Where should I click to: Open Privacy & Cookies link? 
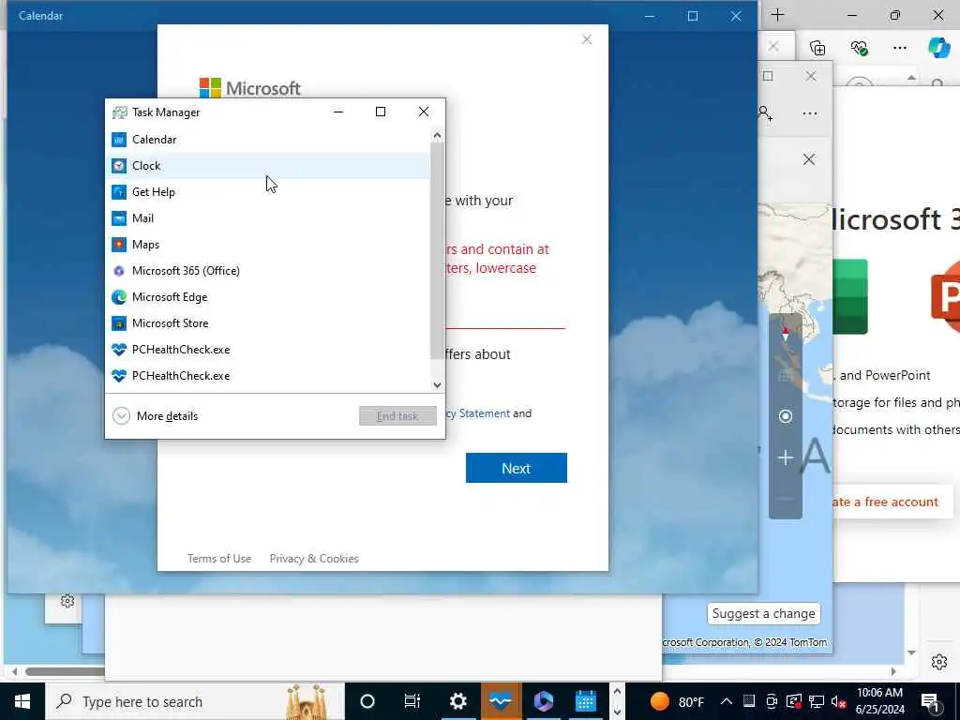click(x=314, y=559)
